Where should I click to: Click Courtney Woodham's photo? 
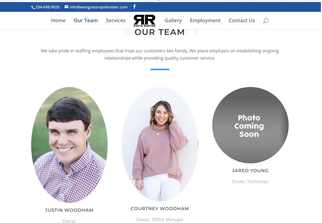[160, 144]
